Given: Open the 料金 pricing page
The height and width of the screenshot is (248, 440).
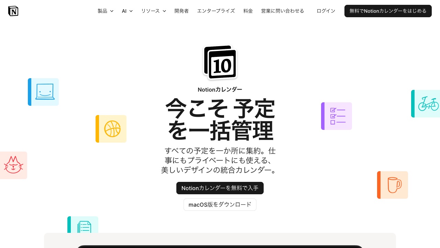Looking at the screenshot, I should coord(248,11).
